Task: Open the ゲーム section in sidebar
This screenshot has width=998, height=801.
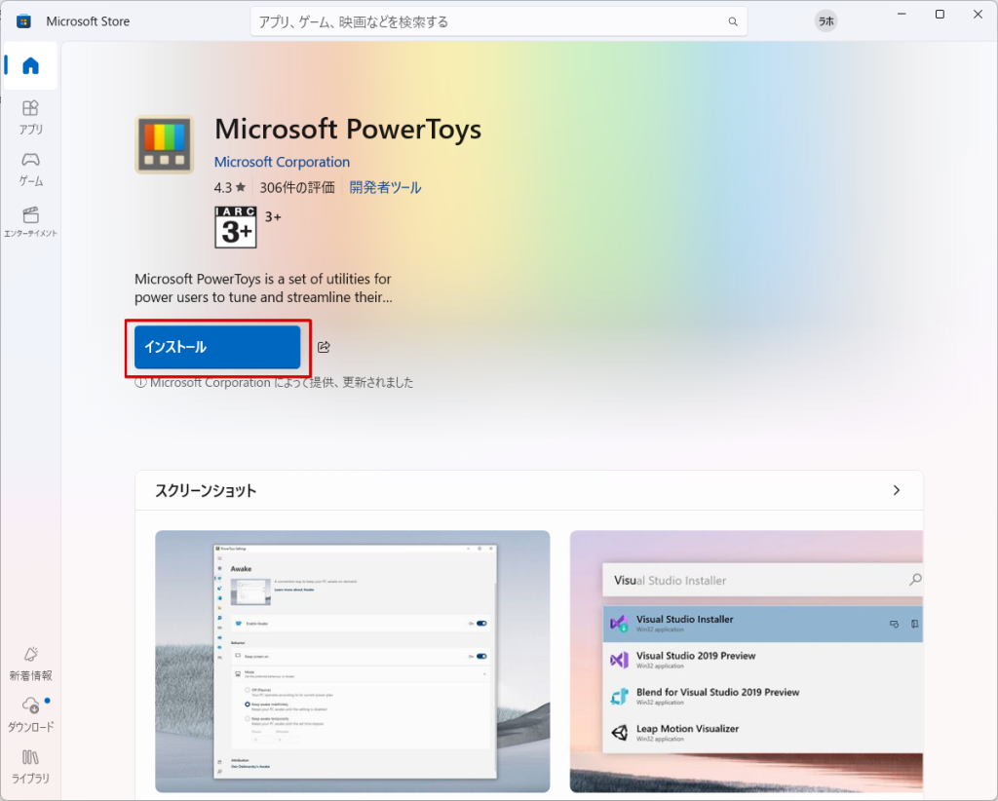Action: click(x=30, y=169)
